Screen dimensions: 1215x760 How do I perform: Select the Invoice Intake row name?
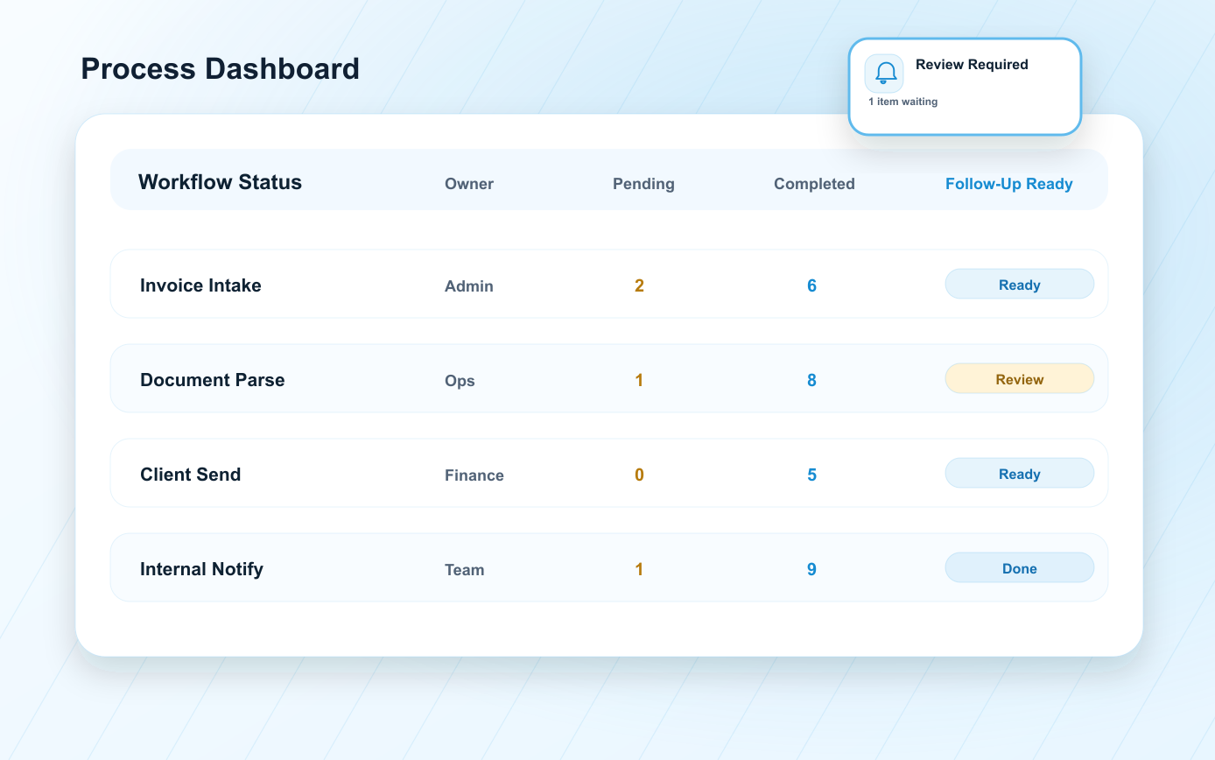point(200,285)
